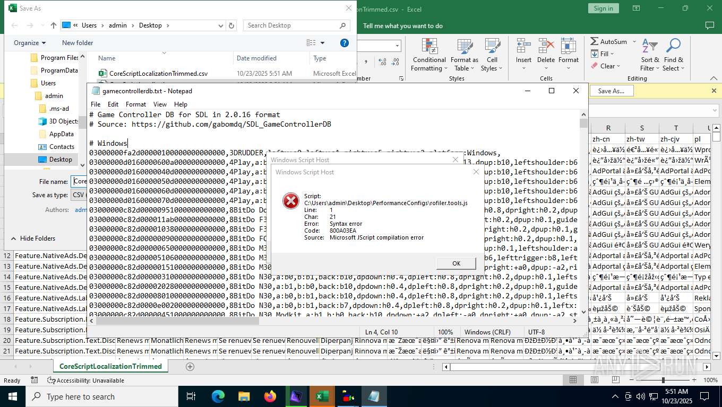Open Microsoft Edge from taskbar

coord(218,396)
